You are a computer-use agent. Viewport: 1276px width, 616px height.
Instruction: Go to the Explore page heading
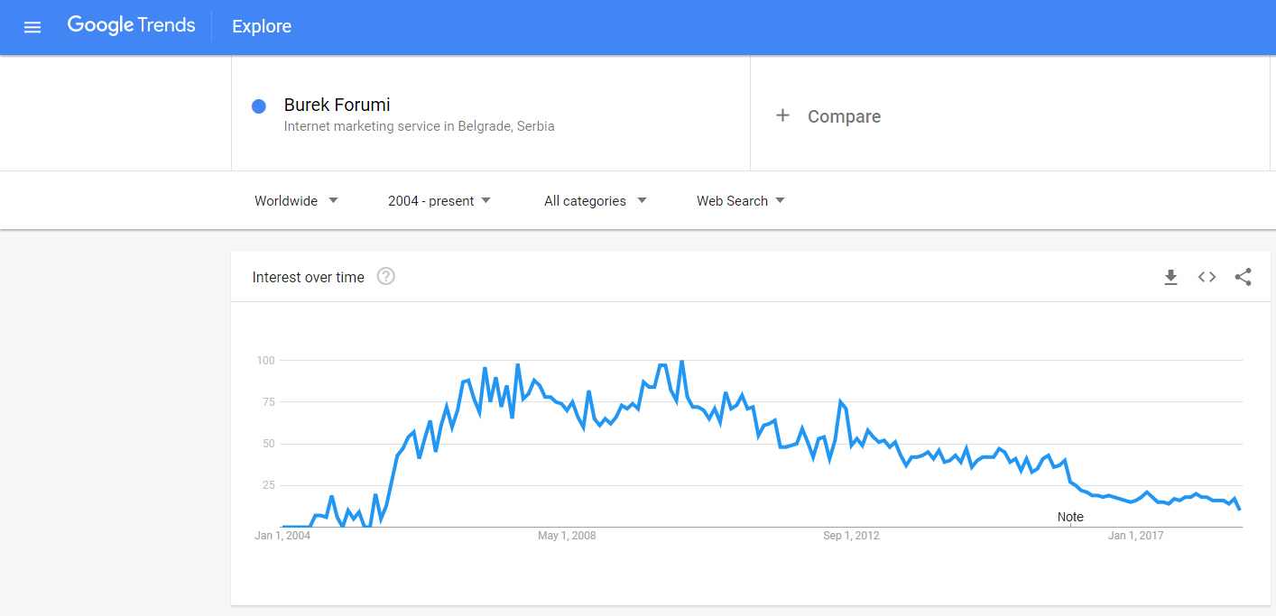(x=262, y=26)
